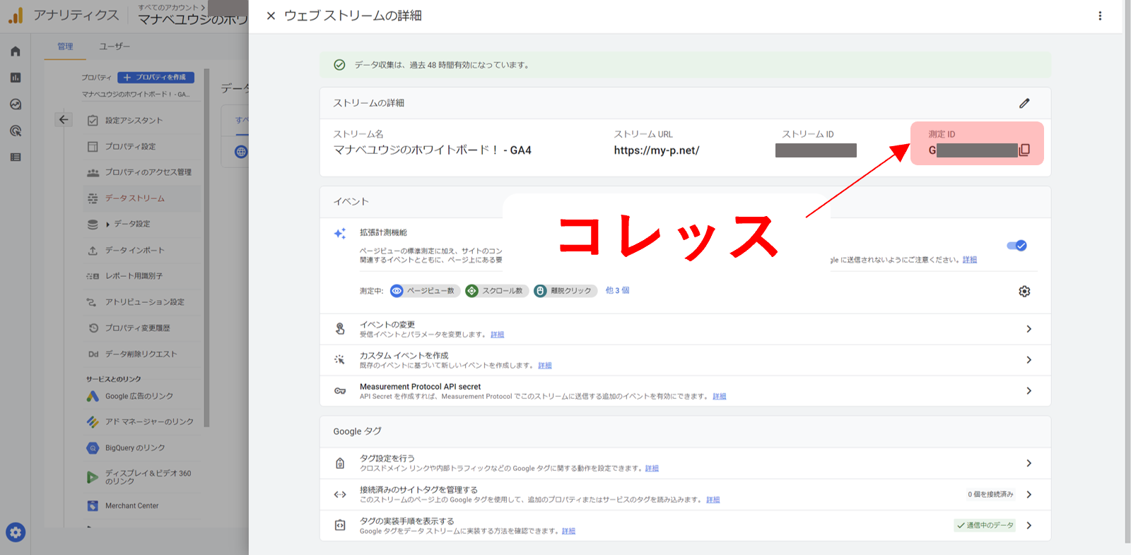Click the プロパティを作成 button
The height and width of the screenshot is (555, 1131).
click(156, 78)
